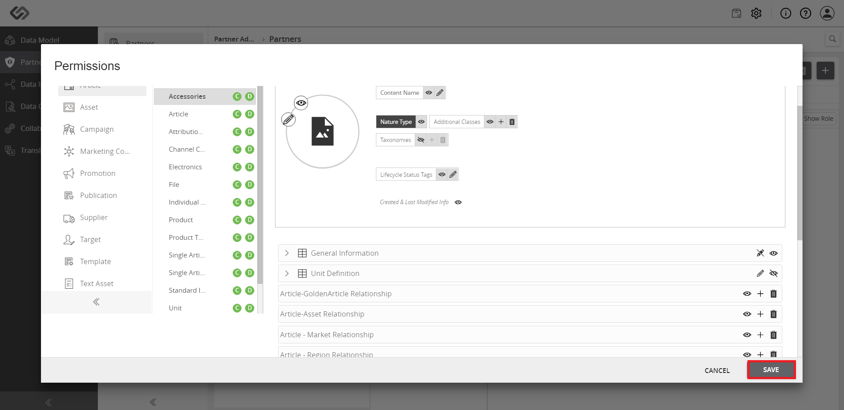Image resolution: width=844 pixels, height=410 pixels.
Task: Click Article-Asset Relationship plus icon
Action: click(760, 314)
